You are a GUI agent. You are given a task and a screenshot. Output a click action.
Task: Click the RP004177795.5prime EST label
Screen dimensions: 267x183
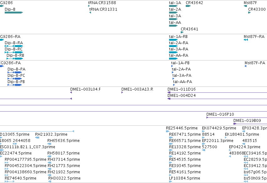(x=25, y=159)
